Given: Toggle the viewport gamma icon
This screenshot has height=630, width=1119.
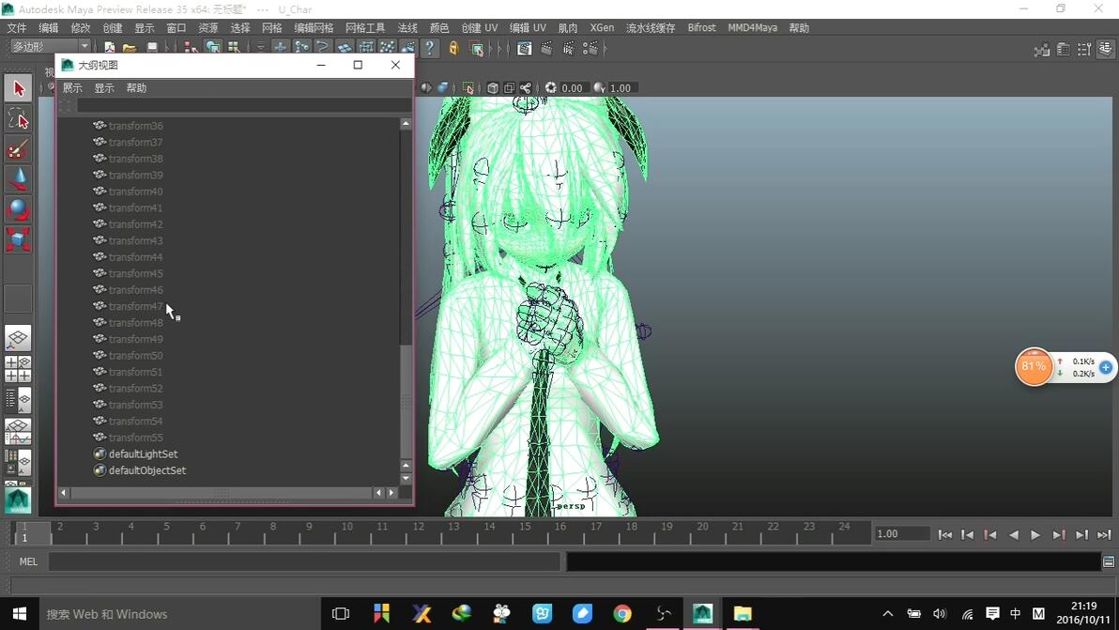Looking at the screenshot, I should pyautogui.click(x=599, y=87).
